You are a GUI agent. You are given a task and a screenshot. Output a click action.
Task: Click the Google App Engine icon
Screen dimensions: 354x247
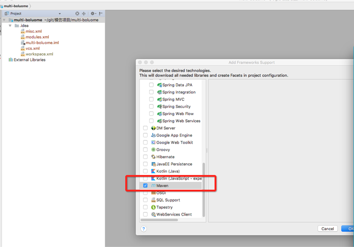[153, 135]
